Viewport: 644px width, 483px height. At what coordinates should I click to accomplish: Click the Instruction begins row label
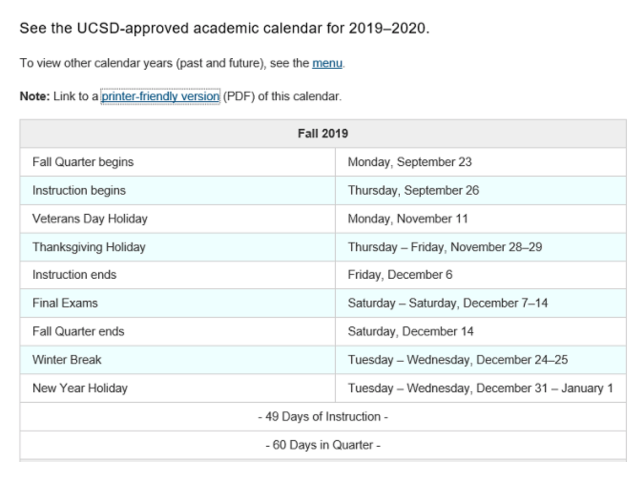pos(79,190)
